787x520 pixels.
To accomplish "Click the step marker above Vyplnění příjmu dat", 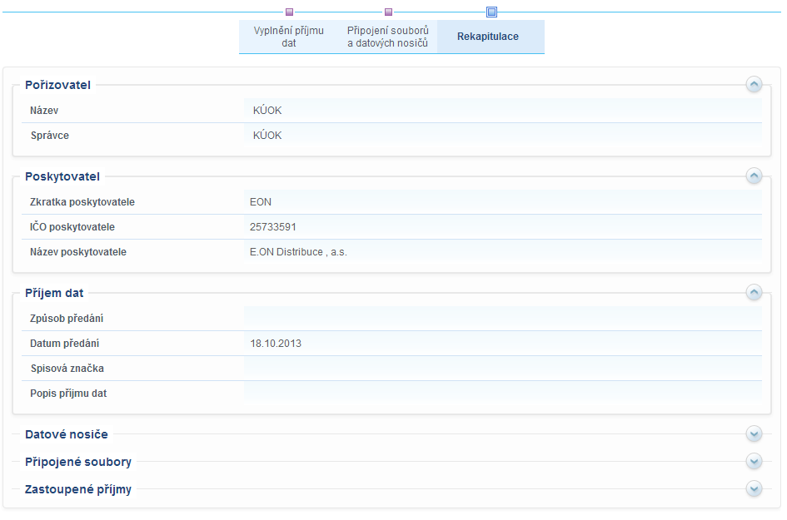I will (289, 12).
